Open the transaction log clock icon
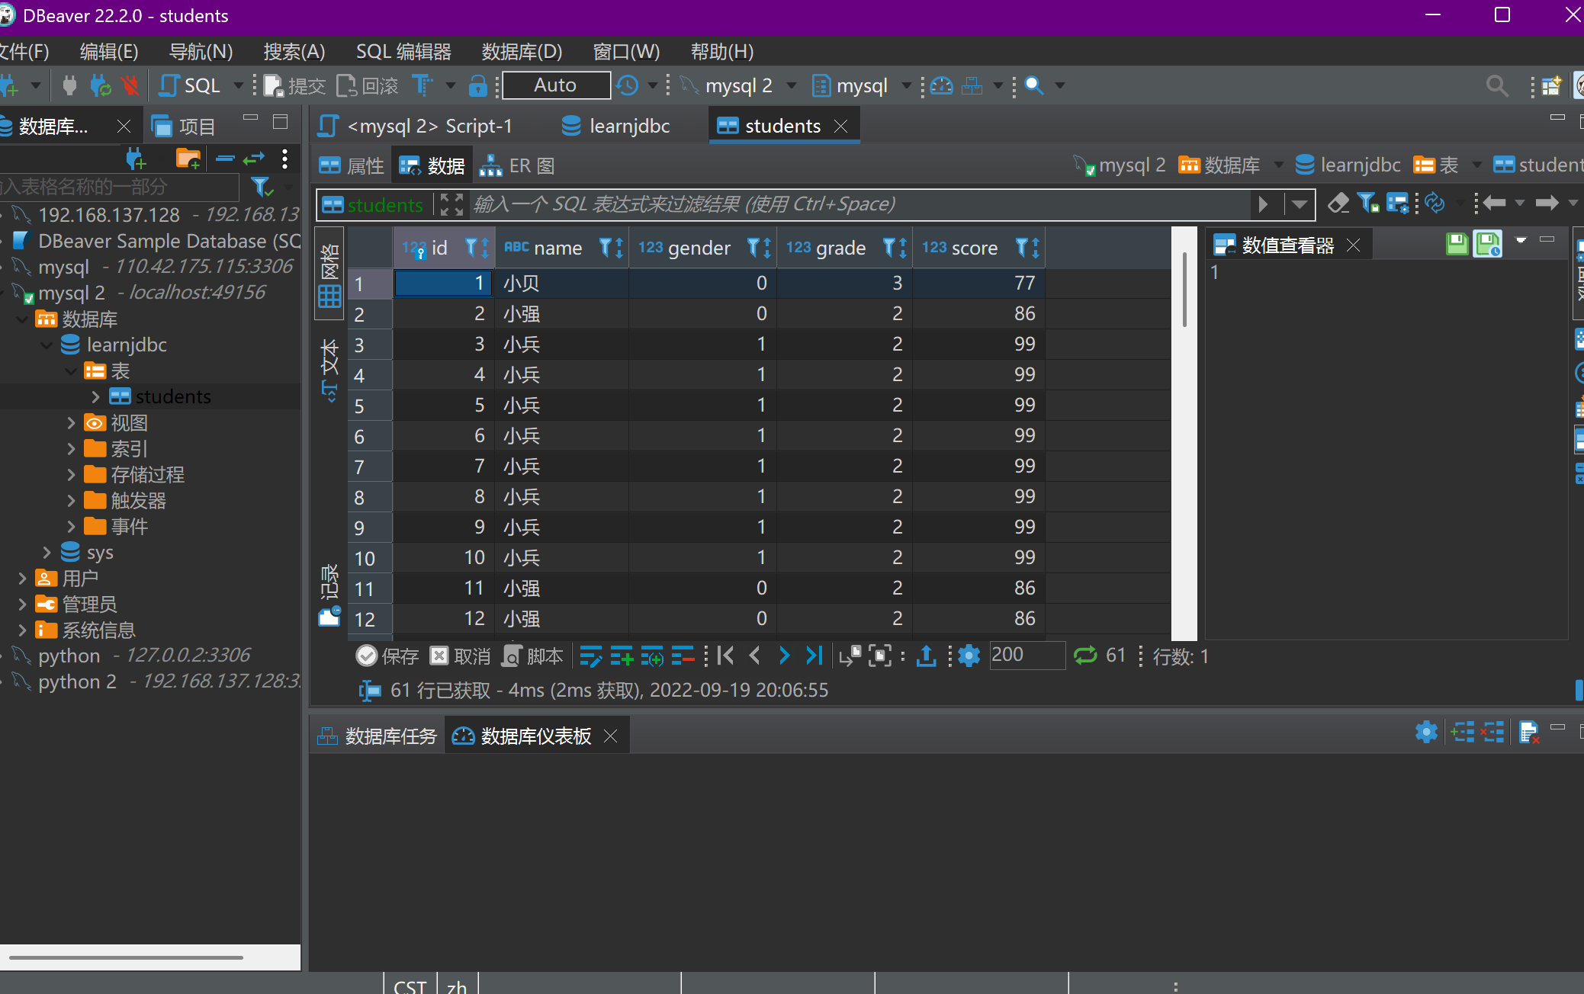Screen dimensions: 1584x994 627,85
